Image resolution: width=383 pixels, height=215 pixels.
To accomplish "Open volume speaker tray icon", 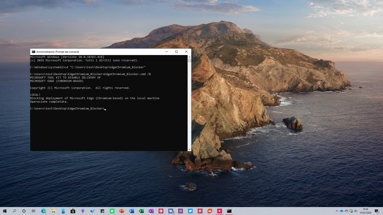I will [x=356, y=211].
